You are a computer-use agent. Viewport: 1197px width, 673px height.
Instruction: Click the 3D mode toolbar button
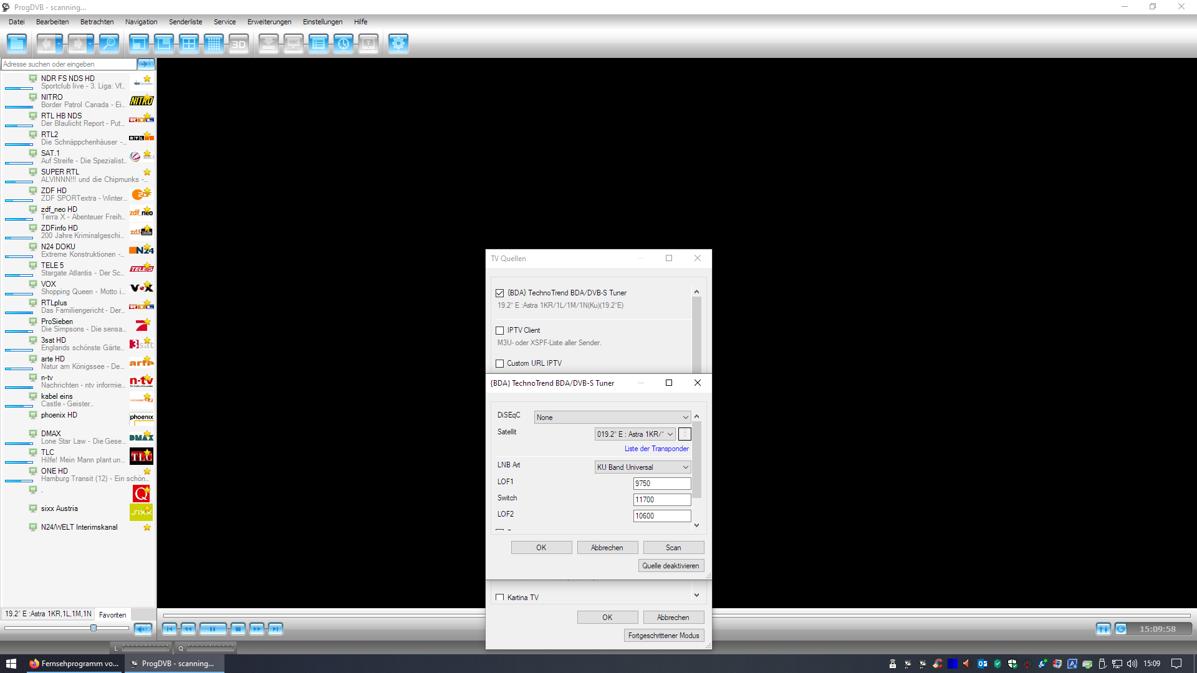click(239, 44)
